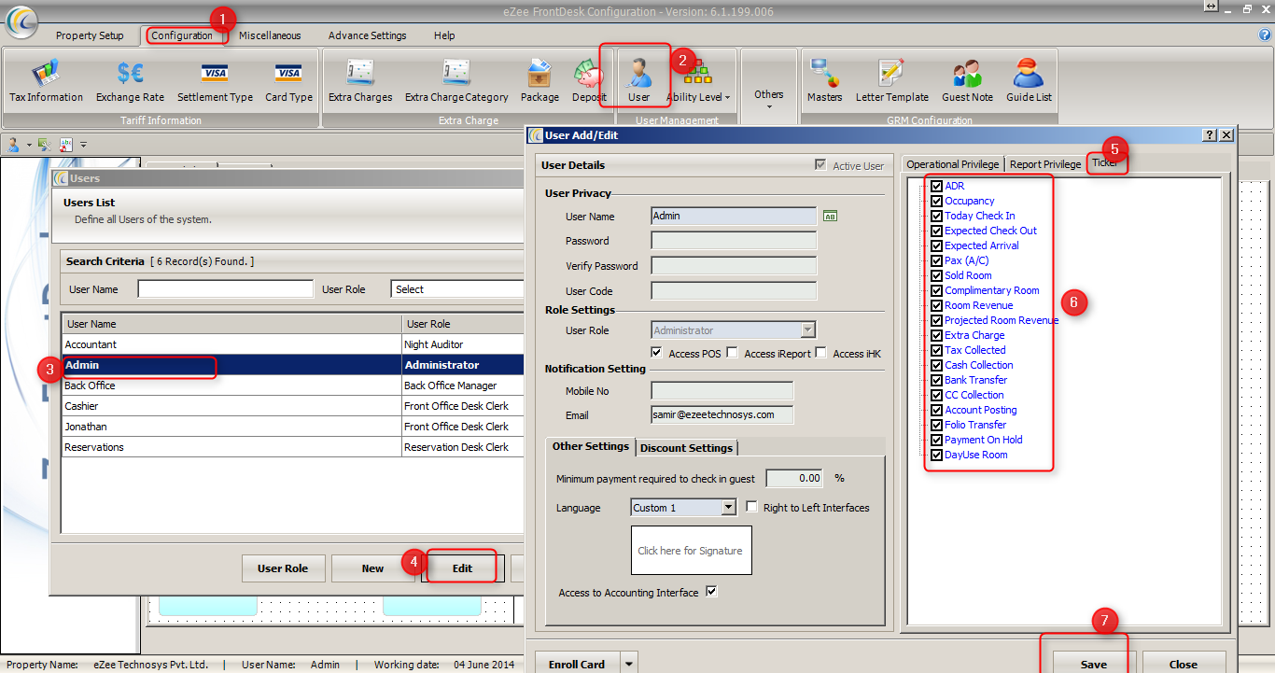Click the signature box 'Click here for Signature'
Screen dimensions: 1275x673
click(691, 550)
